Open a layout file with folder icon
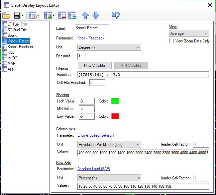The width and height of the screenshot is (216, 195). [x=6, y=15]
